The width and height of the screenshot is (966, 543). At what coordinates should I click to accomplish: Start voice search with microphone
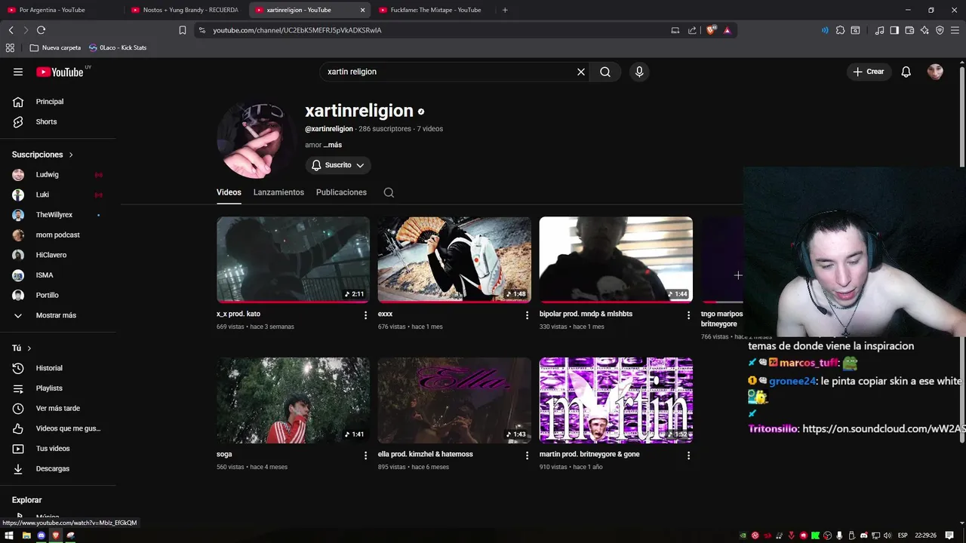(x=639, y=72)
